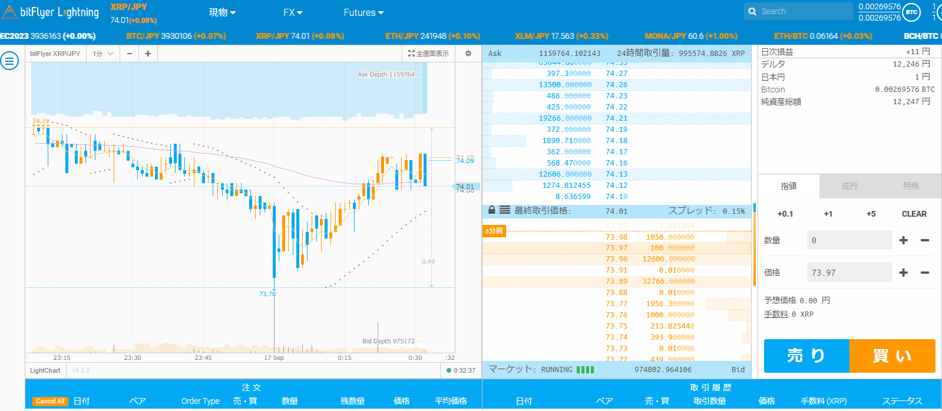Click 最終取引価格 74.01 value
This screenshot has width=942, height=411.
click(x=617, y=211)
